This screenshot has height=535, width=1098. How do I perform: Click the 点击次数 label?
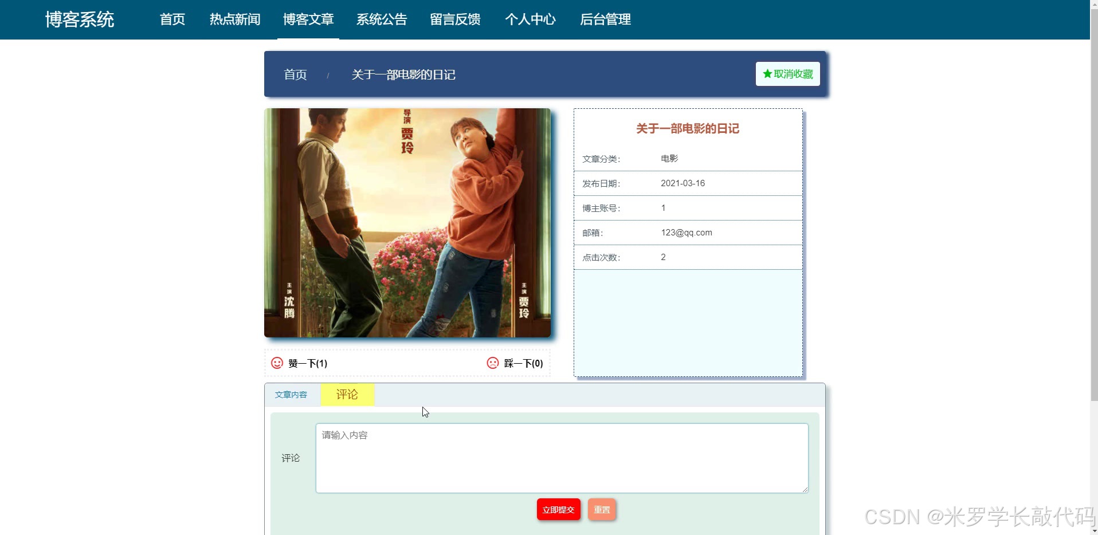coord(601,258)
